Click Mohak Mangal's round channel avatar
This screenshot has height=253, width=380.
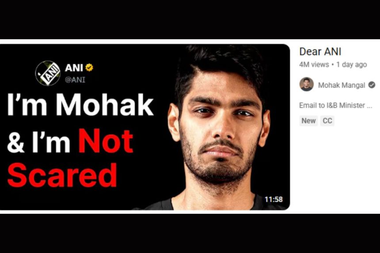point(306,84)
